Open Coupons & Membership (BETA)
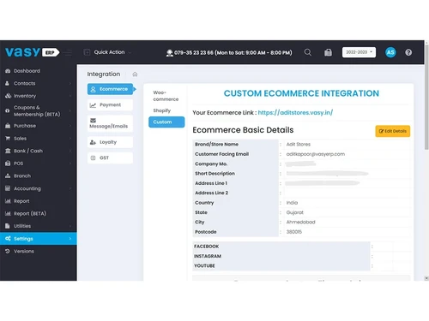 pyautogui.click(x=37, y=110)
